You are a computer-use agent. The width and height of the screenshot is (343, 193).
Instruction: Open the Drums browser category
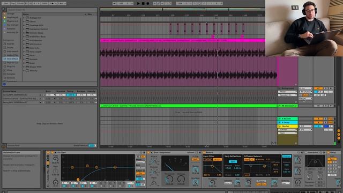10,48
